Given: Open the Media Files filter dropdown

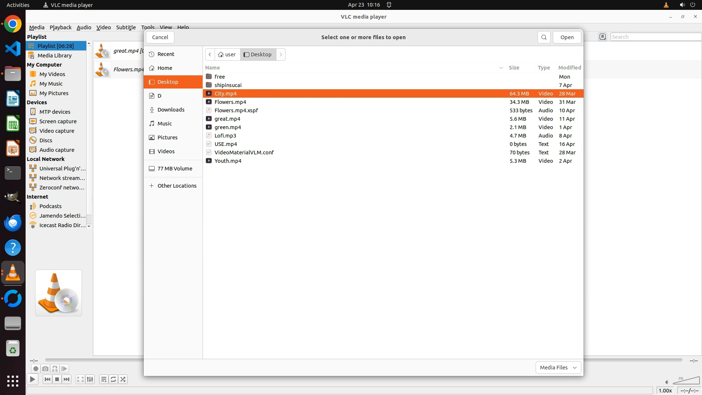Looking at the screenshot, I should point(558,368).
